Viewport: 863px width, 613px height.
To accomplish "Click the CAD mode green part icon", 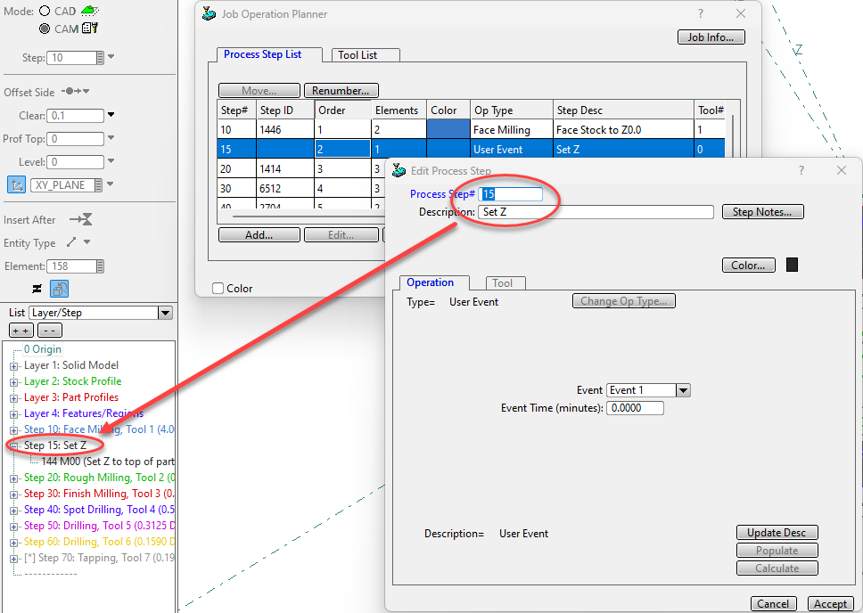I will coord(89,11).
